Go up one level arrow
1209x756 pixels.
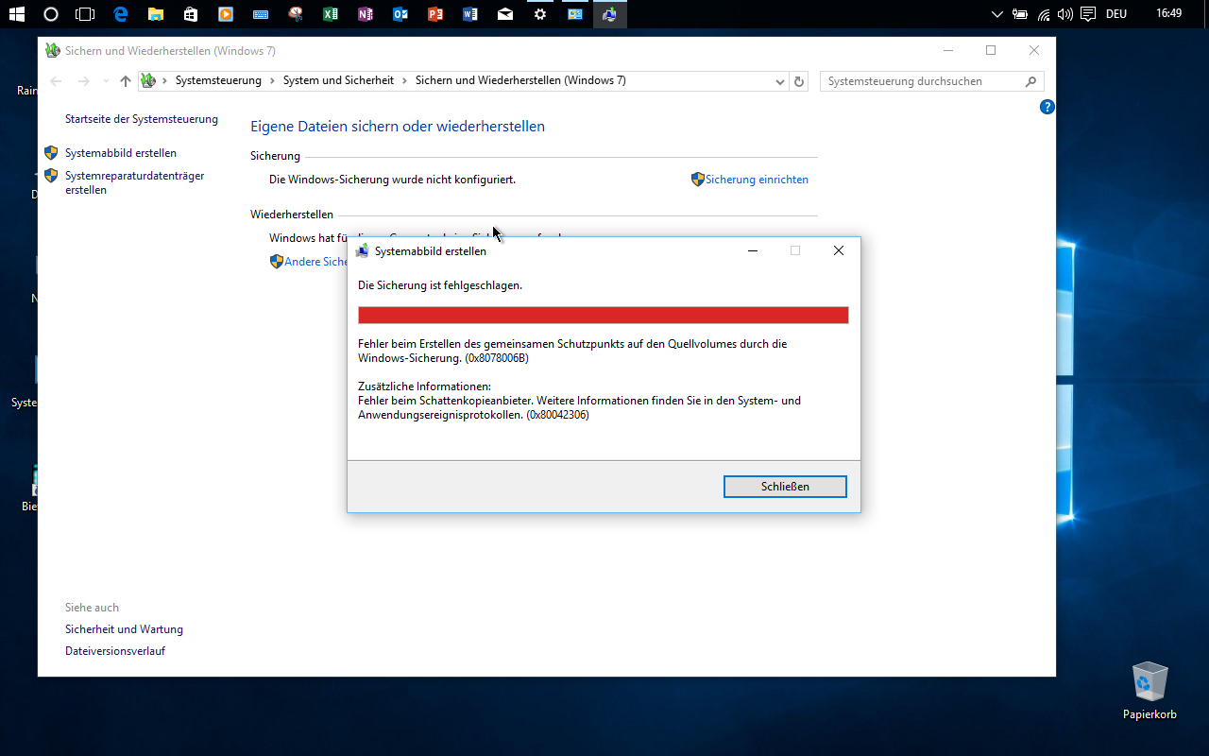tap(126, 81)
